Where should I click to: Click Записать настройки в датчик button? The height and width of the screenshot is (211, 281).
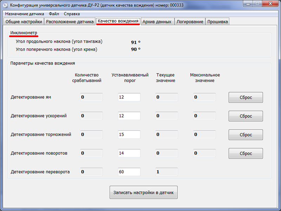(x=144, y=192)
